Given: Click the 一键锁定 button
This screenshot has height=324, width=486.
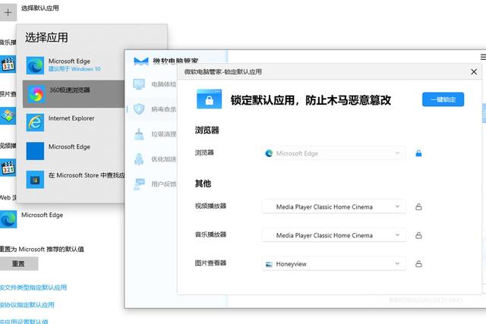Looking at the screenshot, I should 443,99.
